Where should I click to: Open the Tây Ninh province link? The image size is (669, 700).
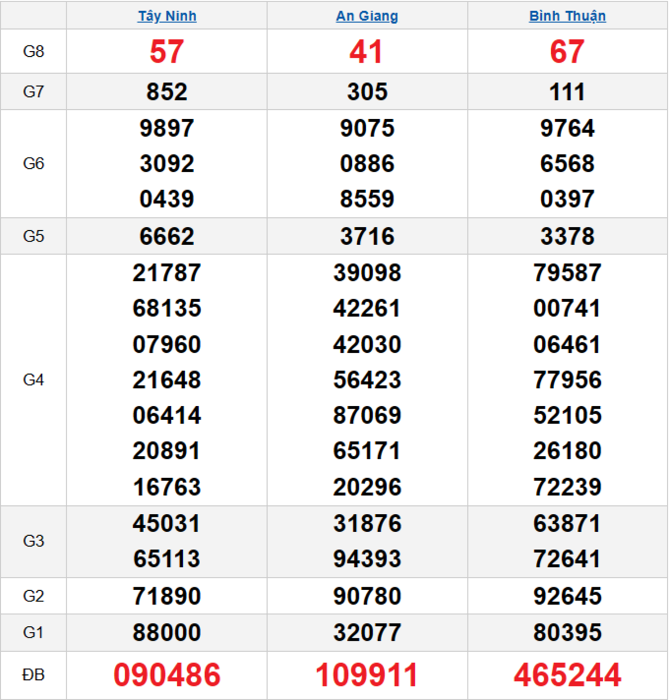167,16
